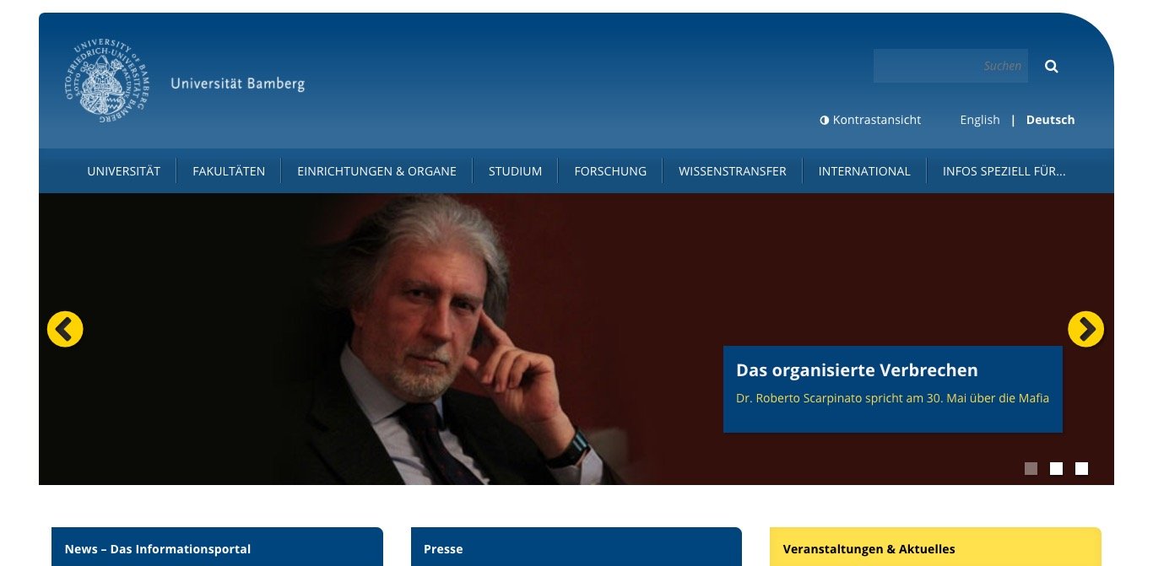Open the Forschung navigation item
The height and width of the screenshot is (566, 1153).
[610, 171]
